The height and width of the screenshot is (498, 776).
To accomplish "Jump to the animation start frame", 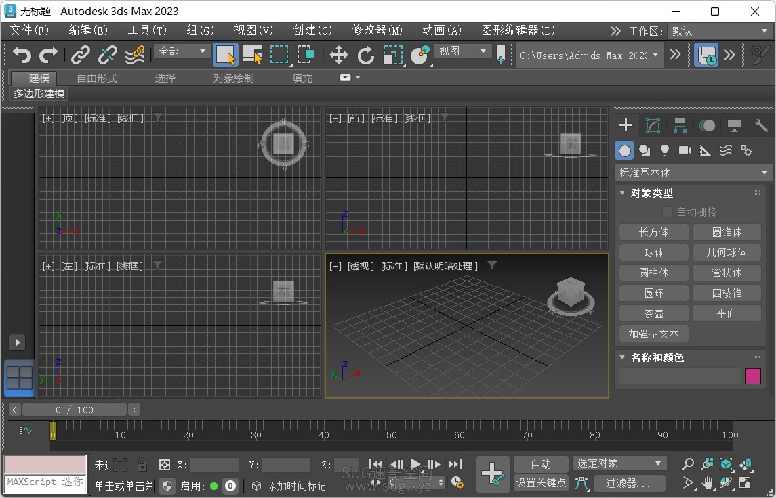I will pos(375,464).
